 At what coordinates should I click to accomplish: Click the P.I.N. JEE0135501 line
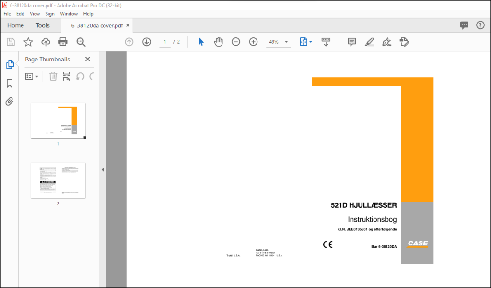click(x=367, y=229)
